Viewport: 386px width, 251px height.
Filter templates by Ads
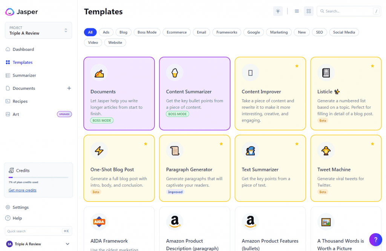pyautogui.click(x=106, y=32)
